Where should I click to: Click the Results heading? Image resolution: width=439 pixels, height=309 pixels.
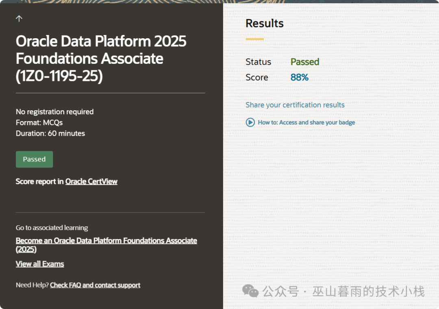[265, 23]
